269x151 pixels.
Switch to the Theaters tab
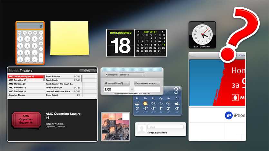click(x=26, y=71)
